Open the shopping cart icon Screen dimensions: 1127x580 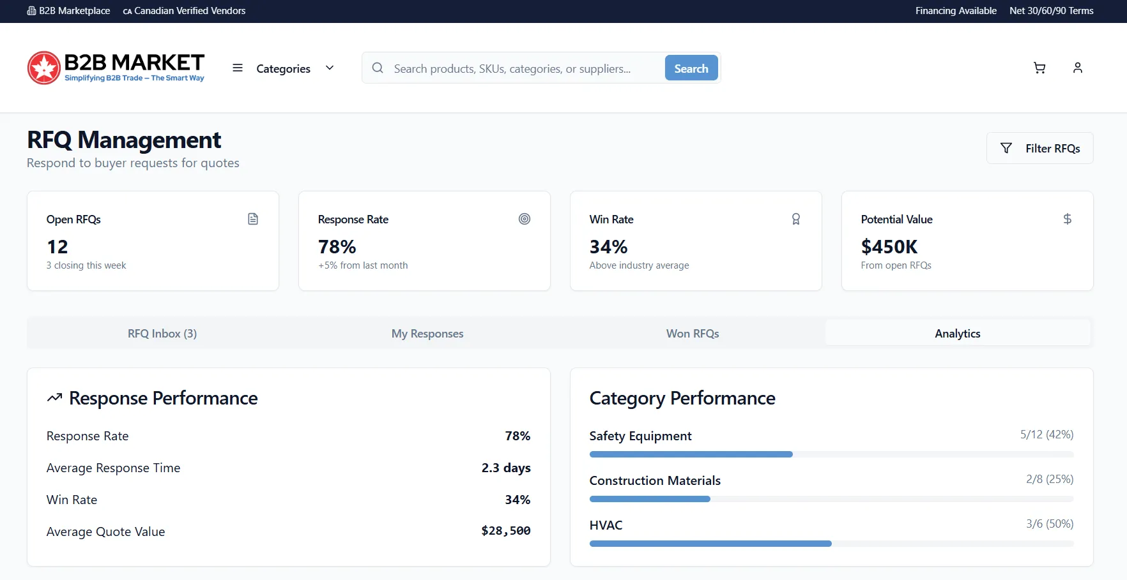coord(1039,68)
